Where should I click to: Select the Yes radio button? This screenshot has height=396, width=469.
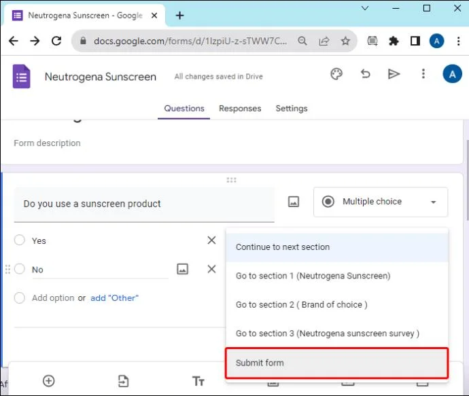click(x=20, y=240)
